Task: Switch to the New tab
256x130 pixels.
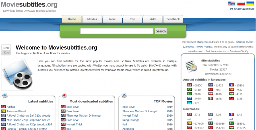Action: [x=112, y=19]
